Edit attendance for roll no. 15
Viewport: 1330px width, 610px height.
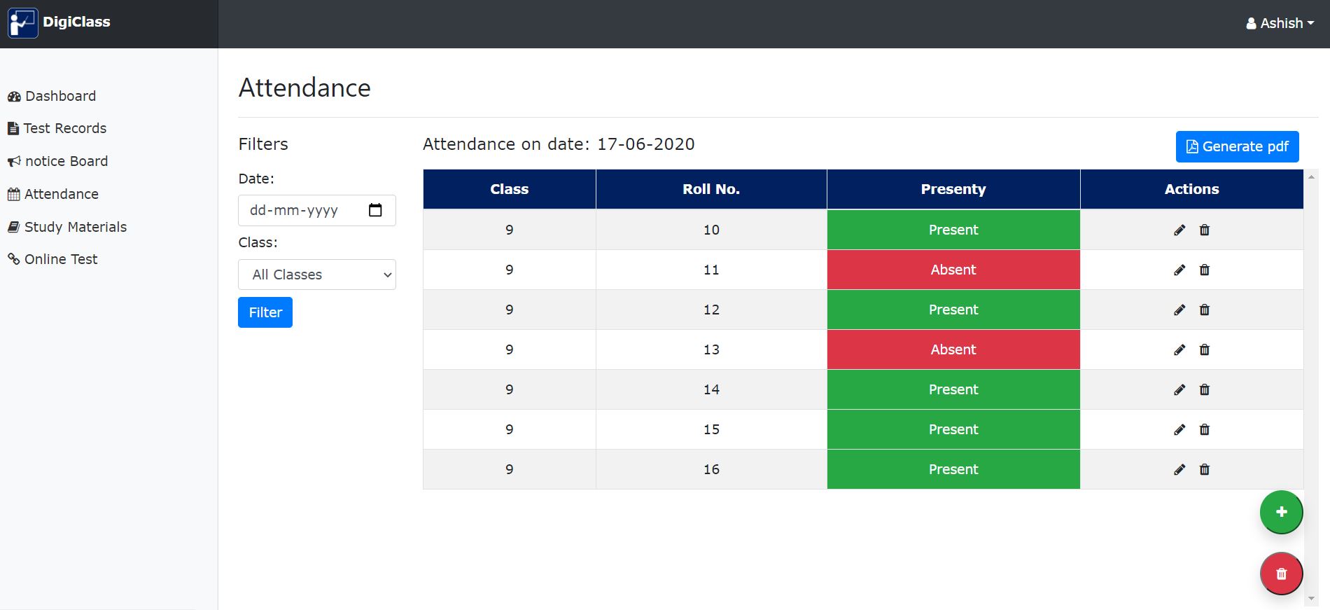[1179, 430]
